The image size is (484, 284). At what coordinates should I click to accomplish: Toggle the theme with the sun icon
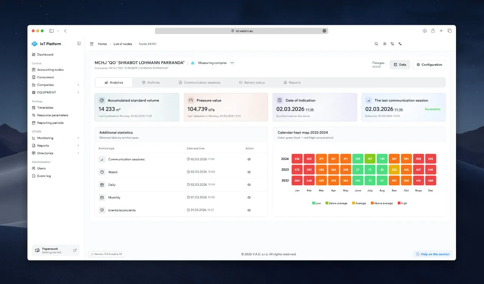tap(385, 44)
